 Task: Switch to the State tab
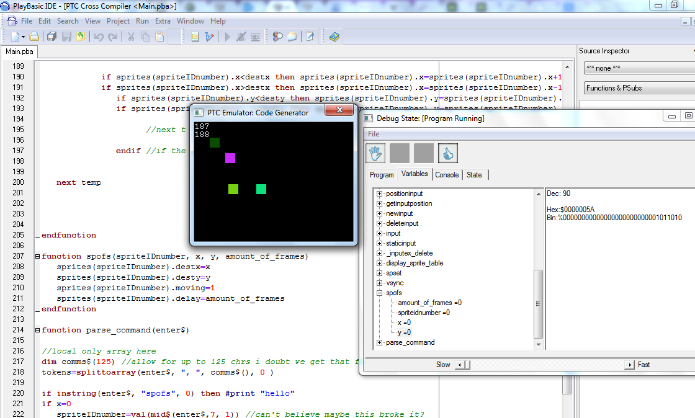pos(474,175)
